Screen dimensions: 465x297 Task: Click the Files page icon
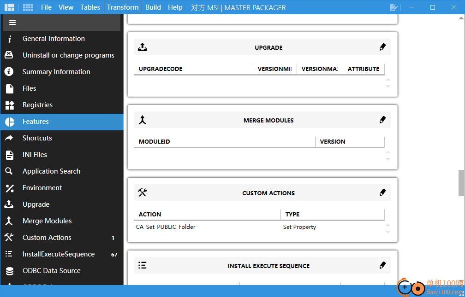coord(10,88)
